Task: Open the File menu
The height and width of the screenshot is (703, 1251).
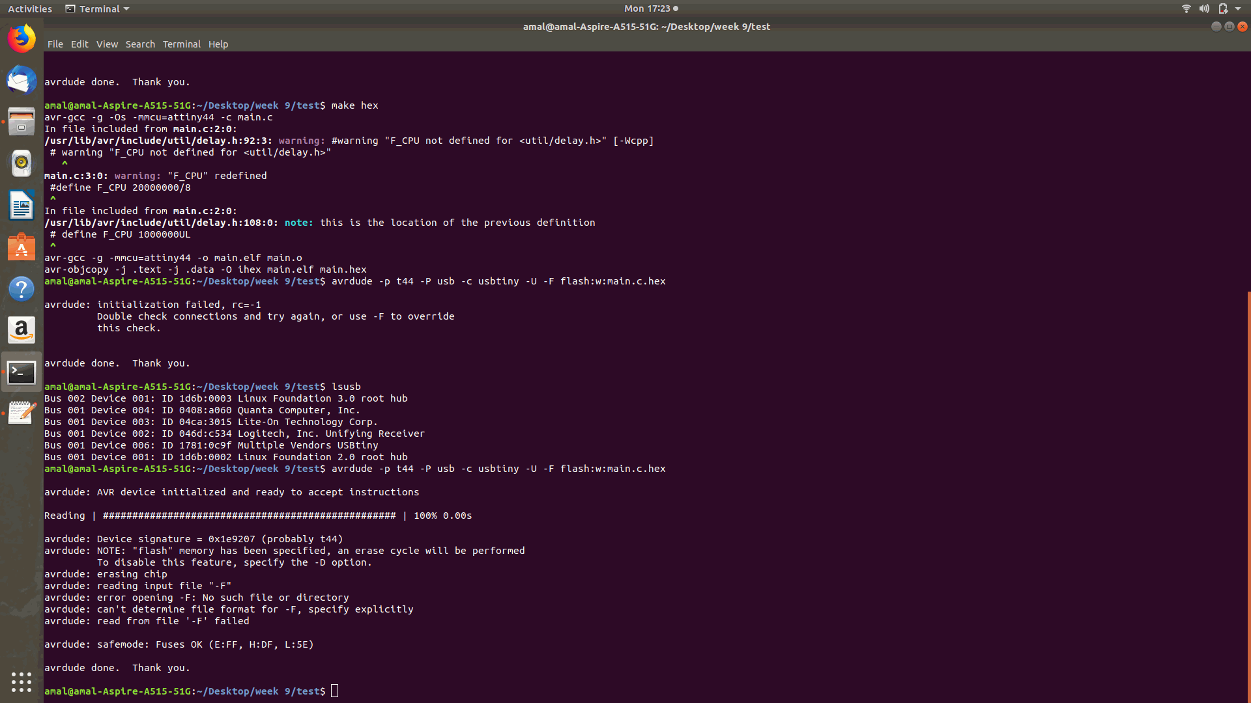Action: coord(55,44)
